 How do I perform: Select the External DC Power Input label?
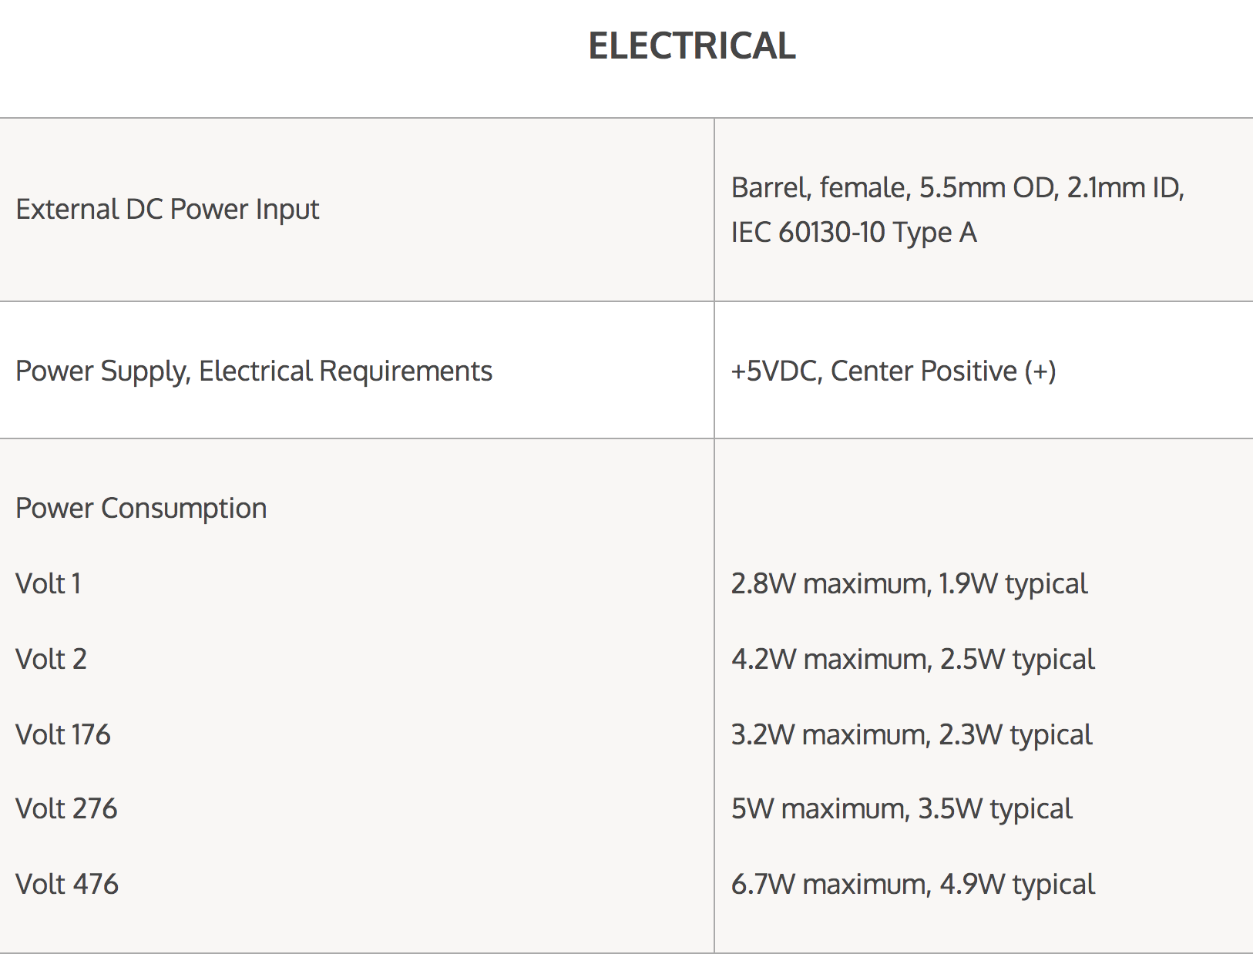[x=167, y=210]
